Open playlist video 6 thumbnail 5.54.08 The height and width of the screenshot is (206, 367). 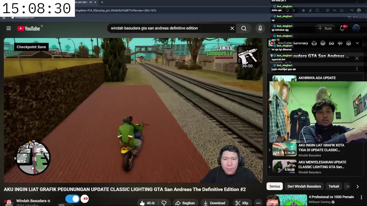point(284,166)
